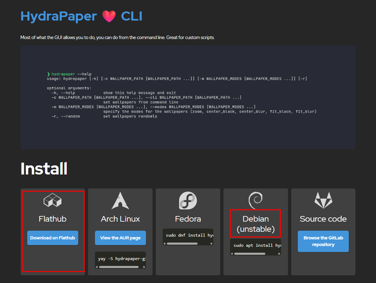The width and height of the screenshot is (376, 283).
Task: Click the Flathub cube logo
Action: coord(52,200)
